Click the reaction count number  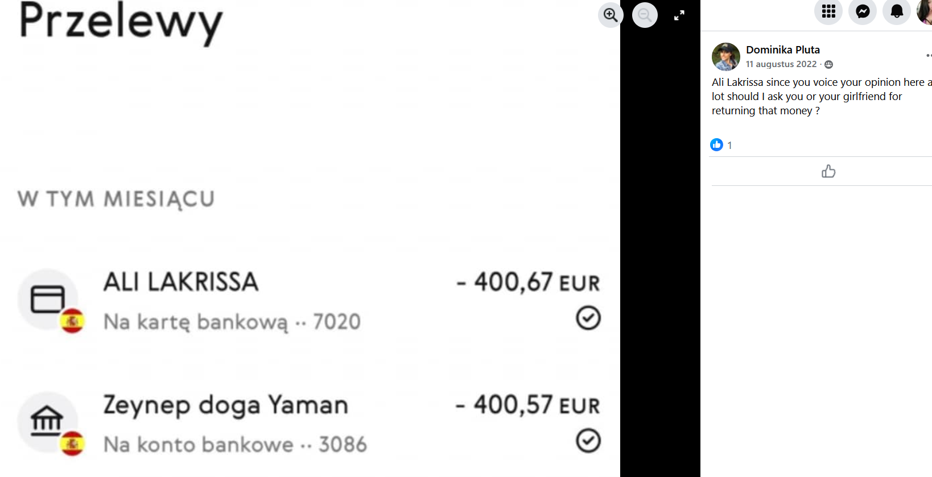click(x=729, y=145)
